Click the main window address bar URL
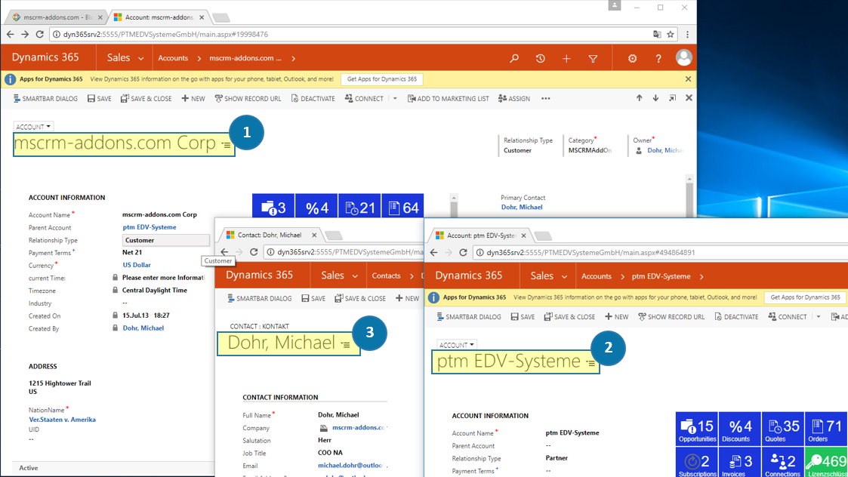 (x=165, y=34)
